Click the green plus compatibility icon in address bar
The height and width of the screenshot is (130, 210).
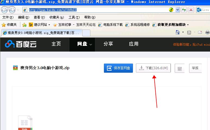point(171,10)
